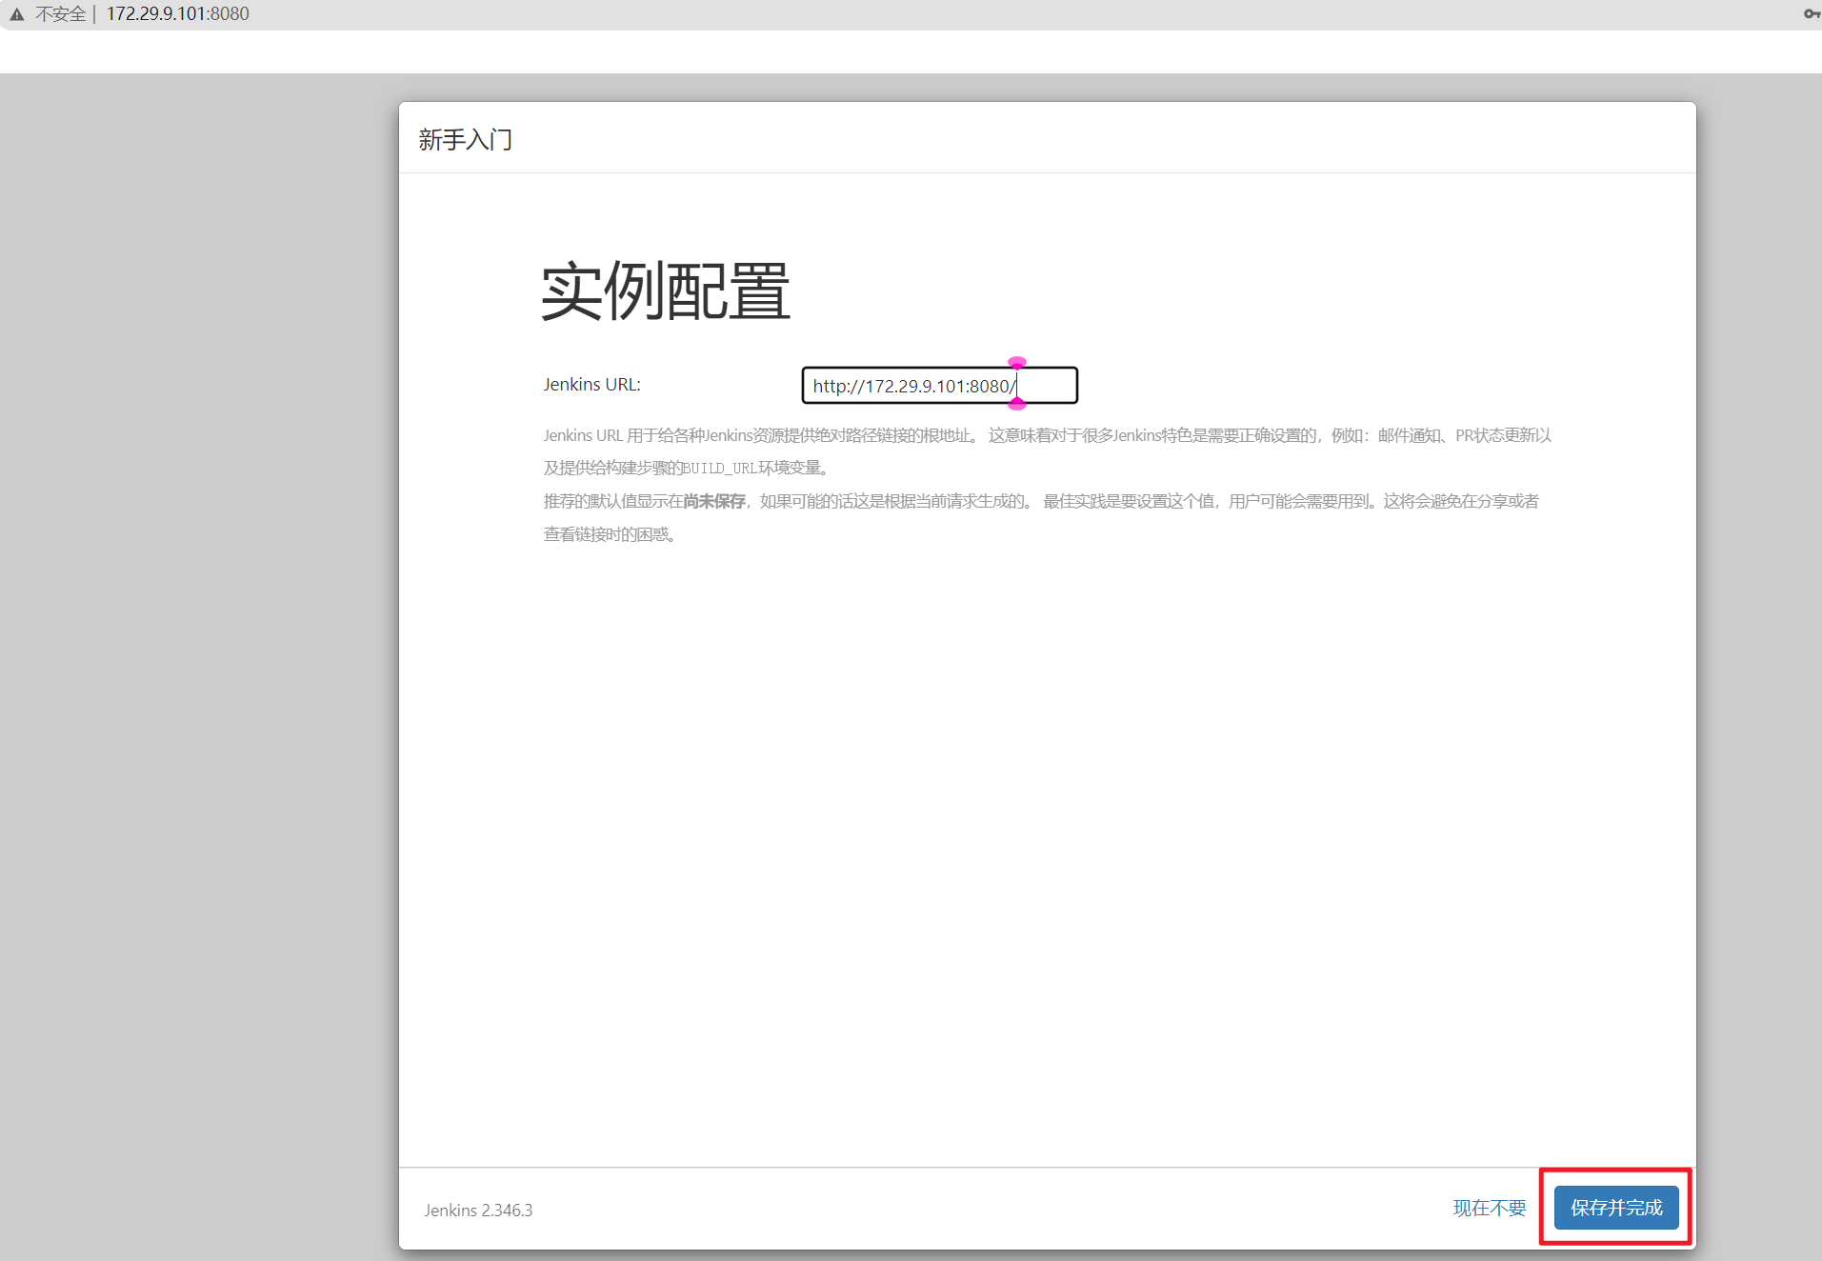Click the password key icon in address bar
Screen dimensions: 1822x1261
click(1812, 13)
